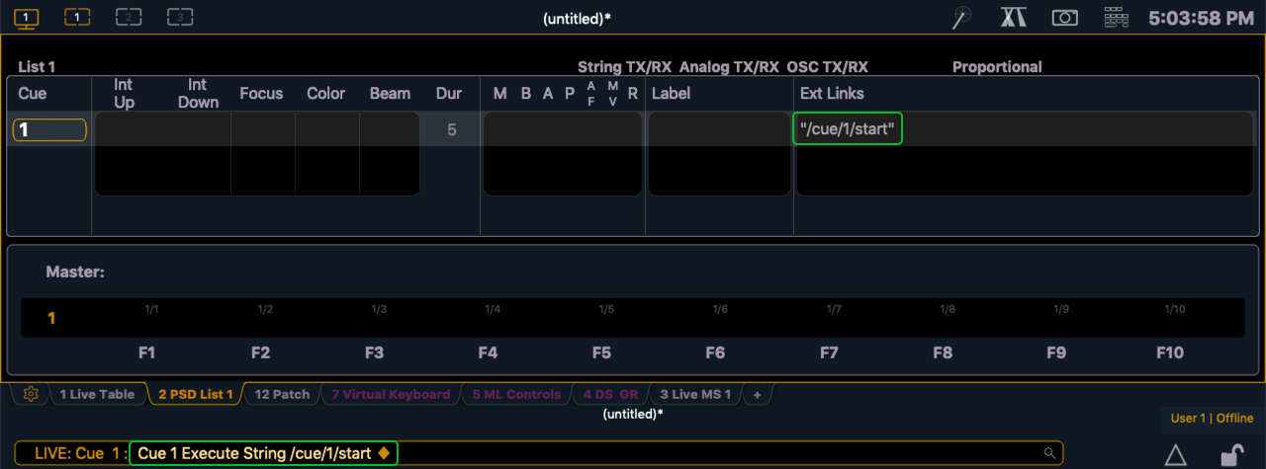Select workspace 1 frame icon
This screenshot has height=469, width=1266.
77,17
